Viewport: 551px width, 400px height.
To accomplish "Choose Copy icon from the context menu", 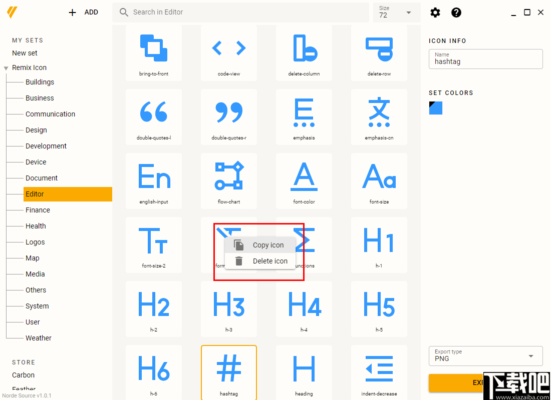I will point(268,244).
